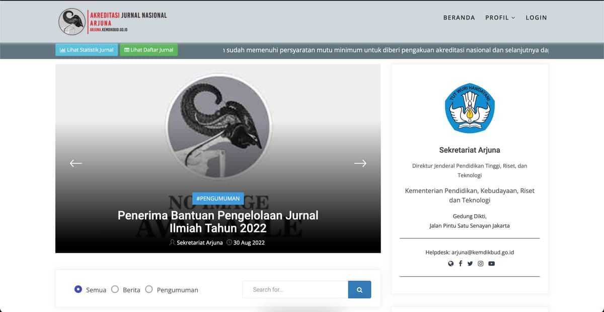Click Lihat Statistik Jurnal button
Image resolution: width=604 pixels, height=312 pixels.
point(87,50)
